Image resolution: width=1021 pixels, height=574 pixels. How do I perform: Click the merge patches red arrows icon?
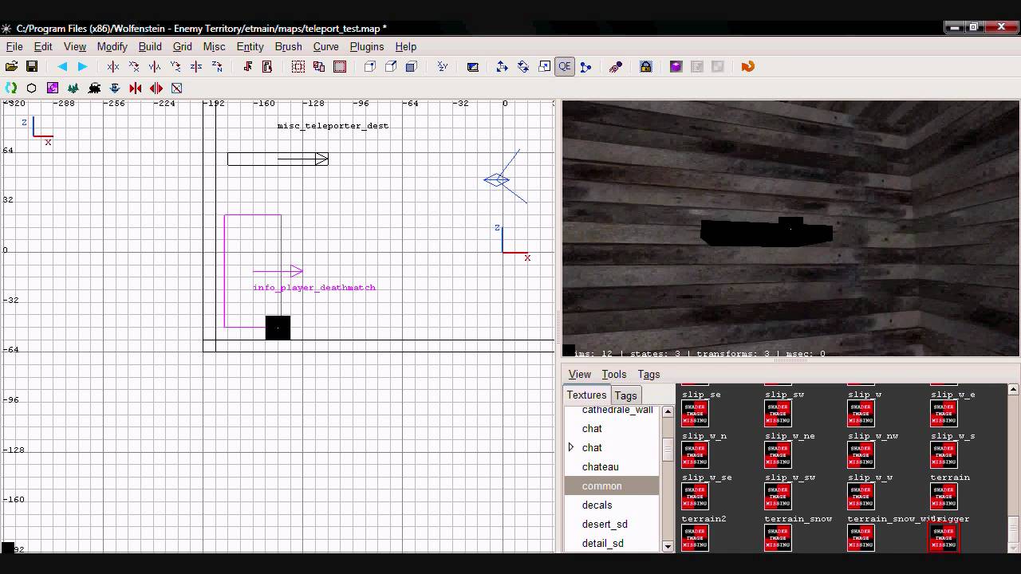(136, 88)
